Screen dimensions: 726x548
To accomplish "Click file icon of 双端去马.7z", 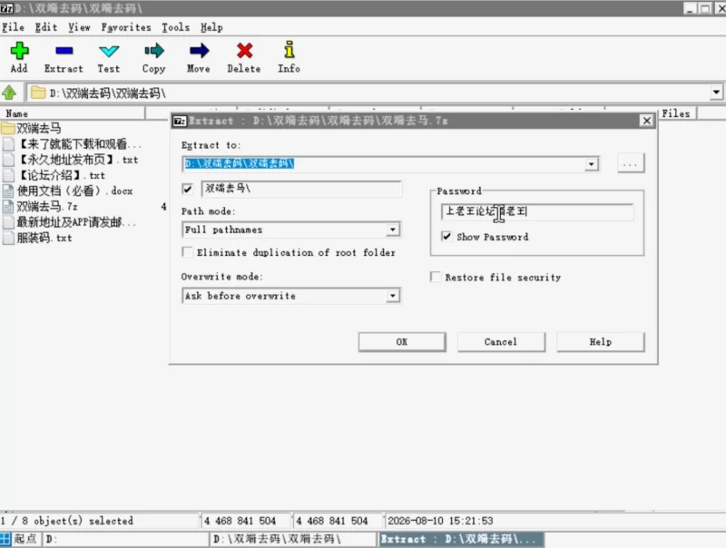I will point(8,207).
